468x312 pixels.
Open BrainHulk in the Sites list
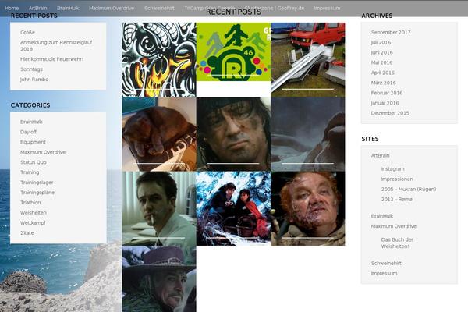[382, 216]
